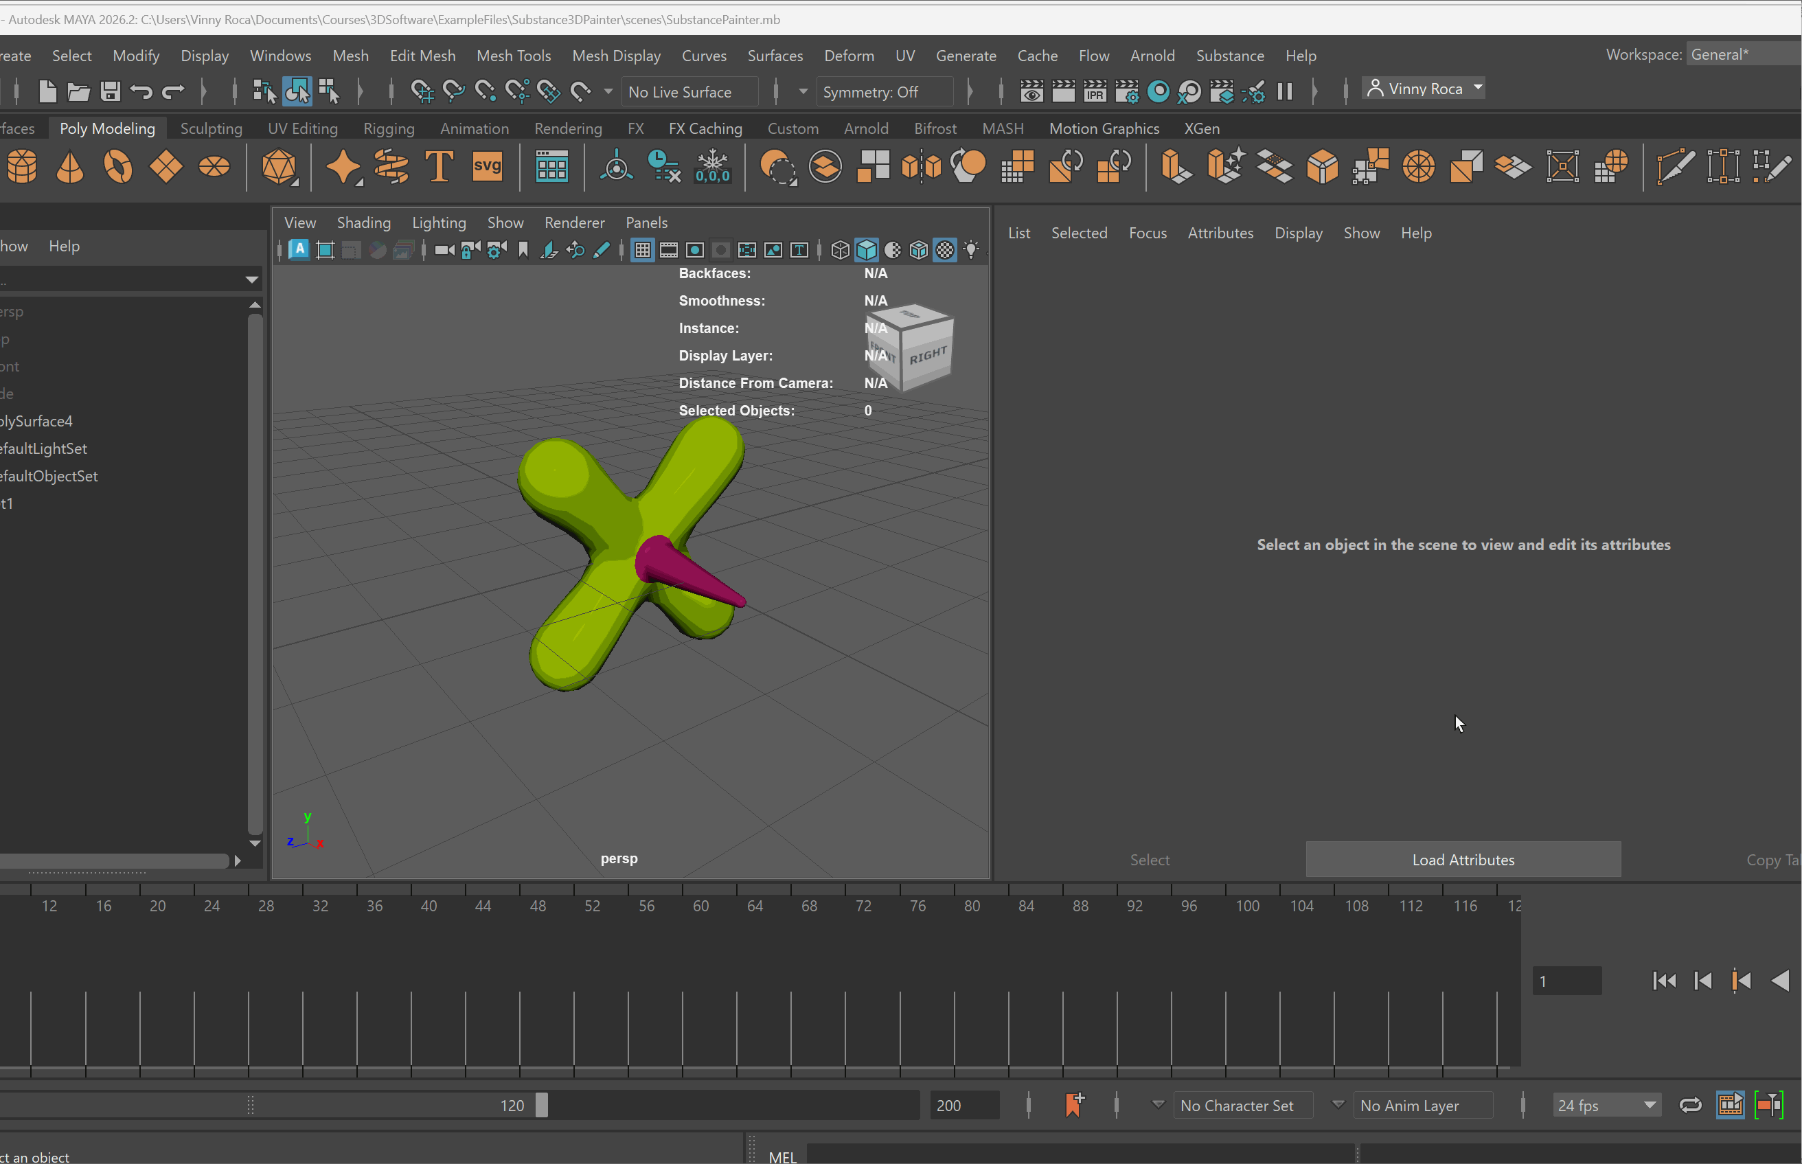This screenshot has width=1802, height=1164.
Task: Switch to the Sculpting shelf tab
Action: coord(211,128)
